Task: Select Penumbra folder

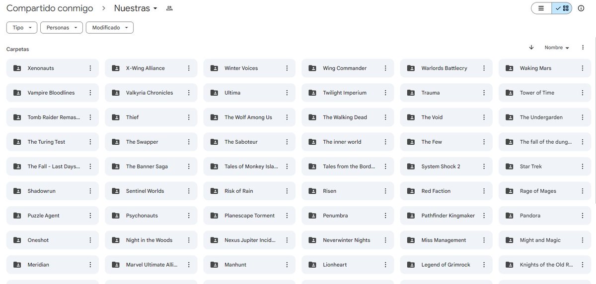Action: [348, 216]
